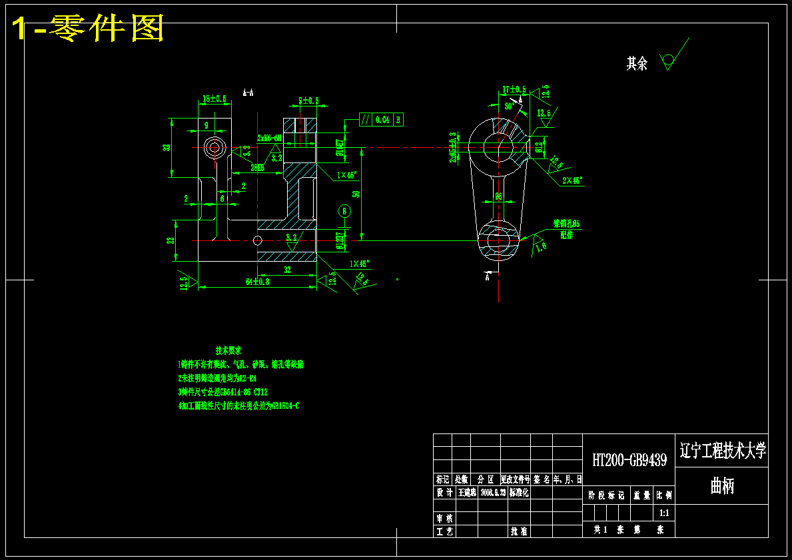
Task: Click the "6" rib thickness dimension
Action: click(x=222, y=199)
